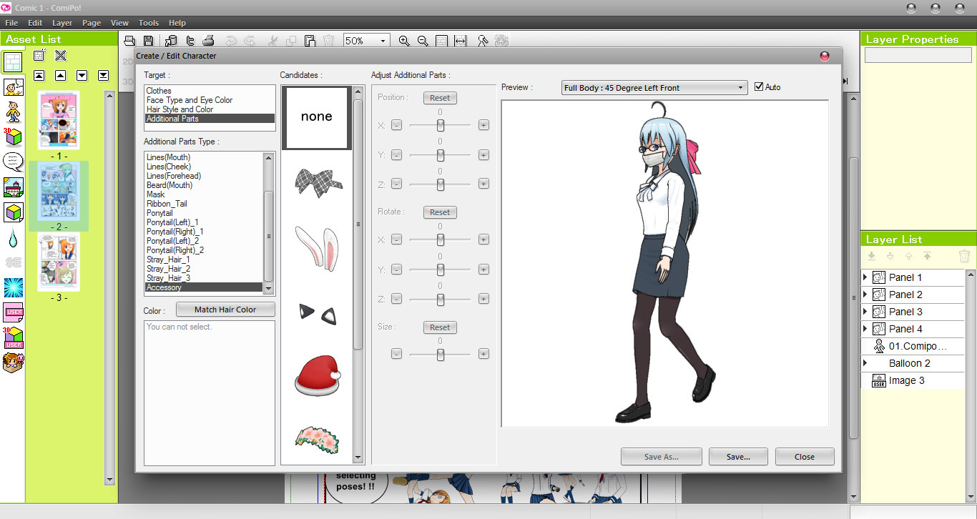Select the speech balloon asset category
The width and height of the screenshot is (977, 519).
point(12,161)
